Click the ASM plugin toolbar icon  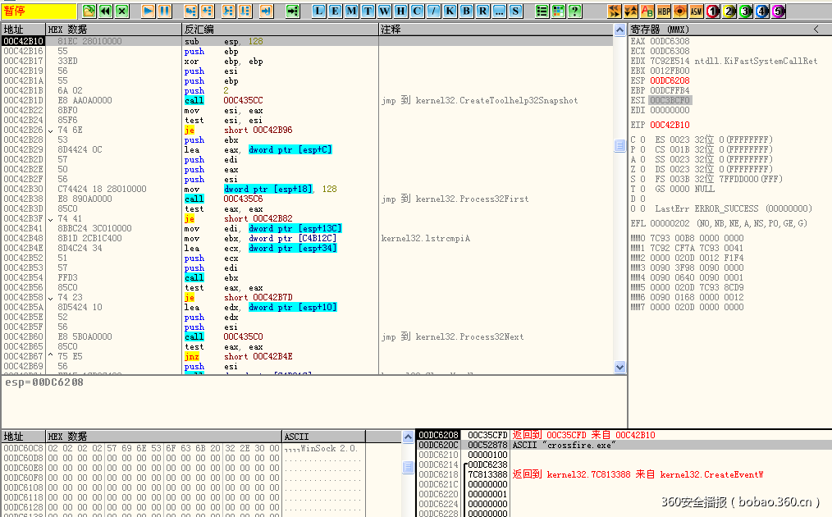click(696, 11)
